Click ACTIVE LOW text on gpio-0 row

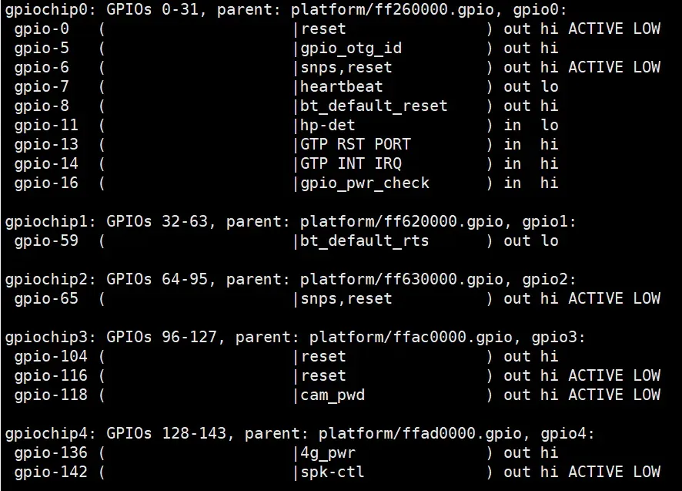614,29
